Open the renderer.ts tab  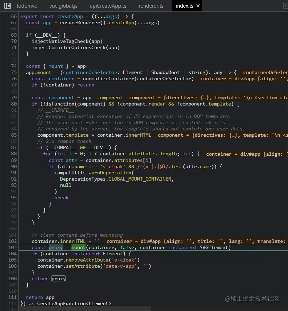click(x=151, y=6)
